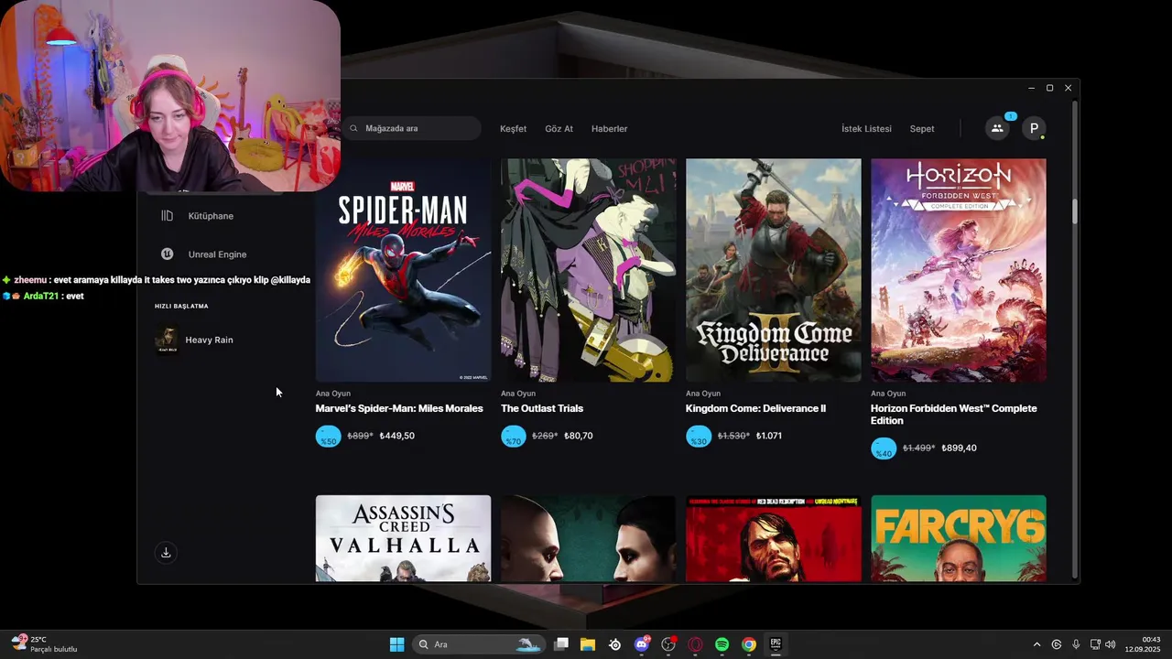
Task: Click the Mağazada ara search field
Action: coord(411,128)
